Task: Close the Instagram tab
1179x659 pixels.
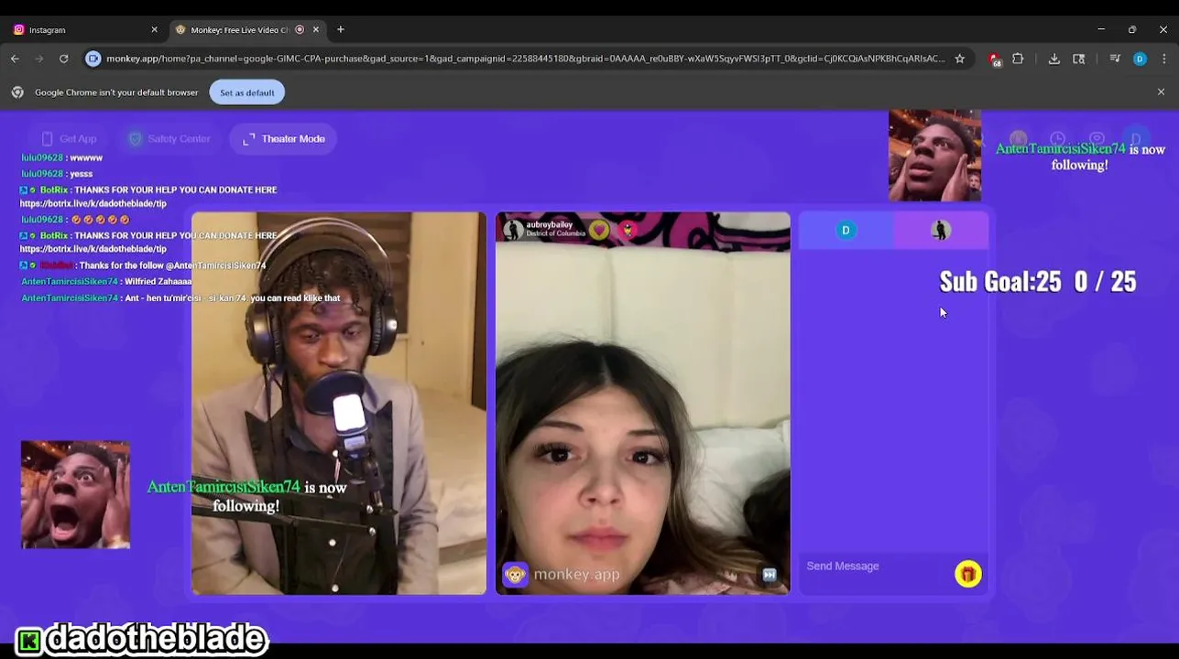Action: [x=154, y=29]
